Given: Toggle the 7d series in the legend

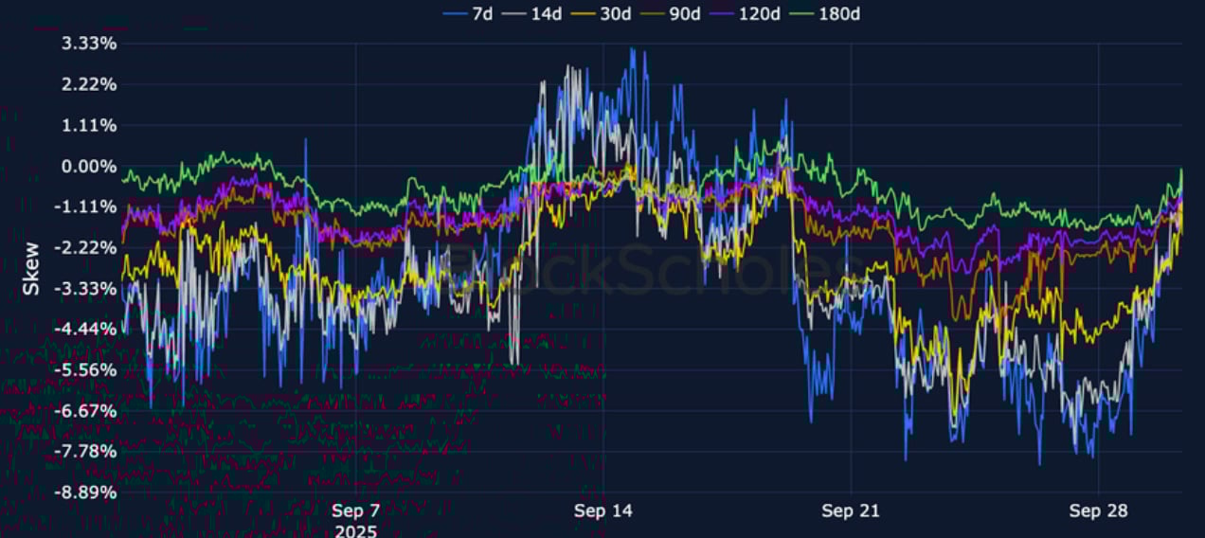Looking at the screenshot, I should [482, 13].
